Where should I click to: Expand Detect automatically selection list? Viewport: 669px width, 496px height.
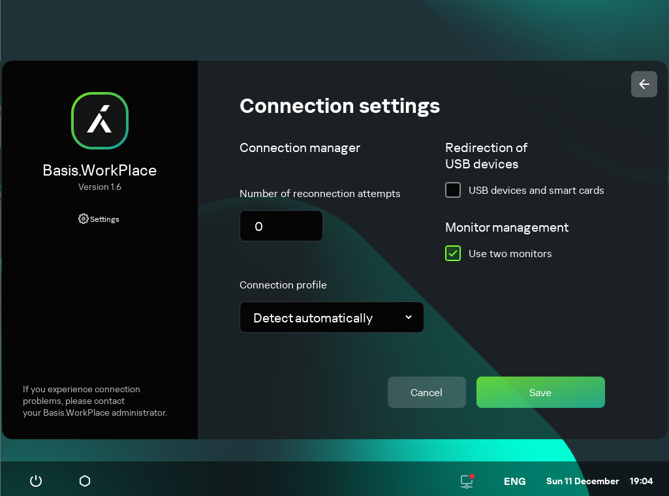332,317
